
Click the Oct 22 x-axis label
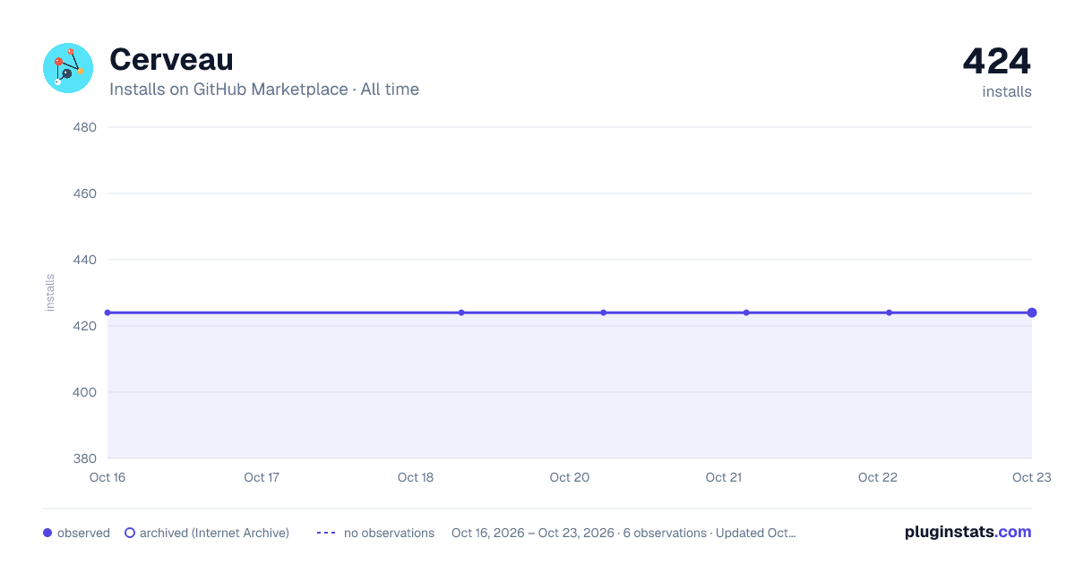coord(878,477)
